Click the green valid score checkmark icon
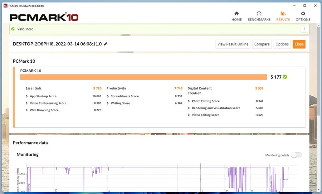This screenshot has height=194, width=322. (x=13, y=29)
